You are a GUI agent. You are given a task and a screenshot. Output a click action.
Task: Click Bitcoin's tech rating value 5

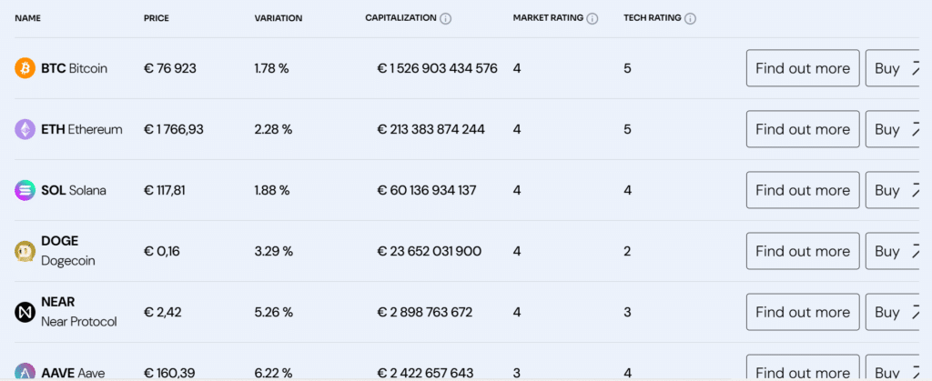627,68
